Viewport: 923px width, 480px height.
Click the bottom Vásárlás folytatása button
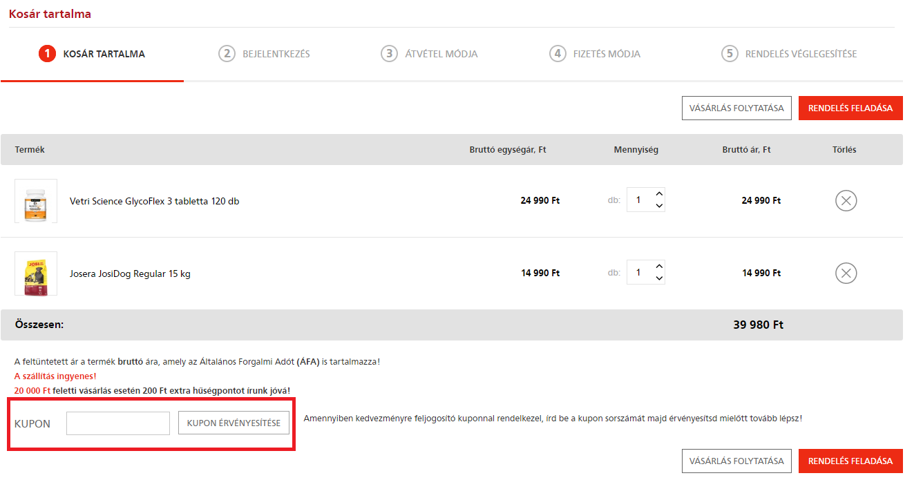pos(736,461)
